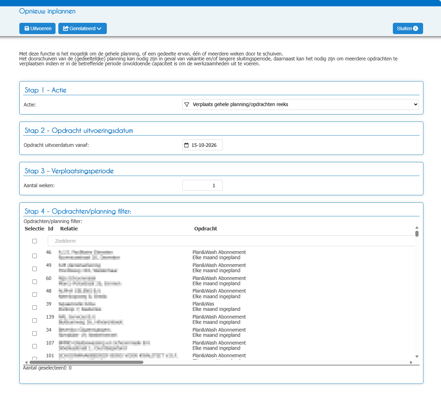
Task: Check the checkbox for row Id 60
Action: coord(34,282)
